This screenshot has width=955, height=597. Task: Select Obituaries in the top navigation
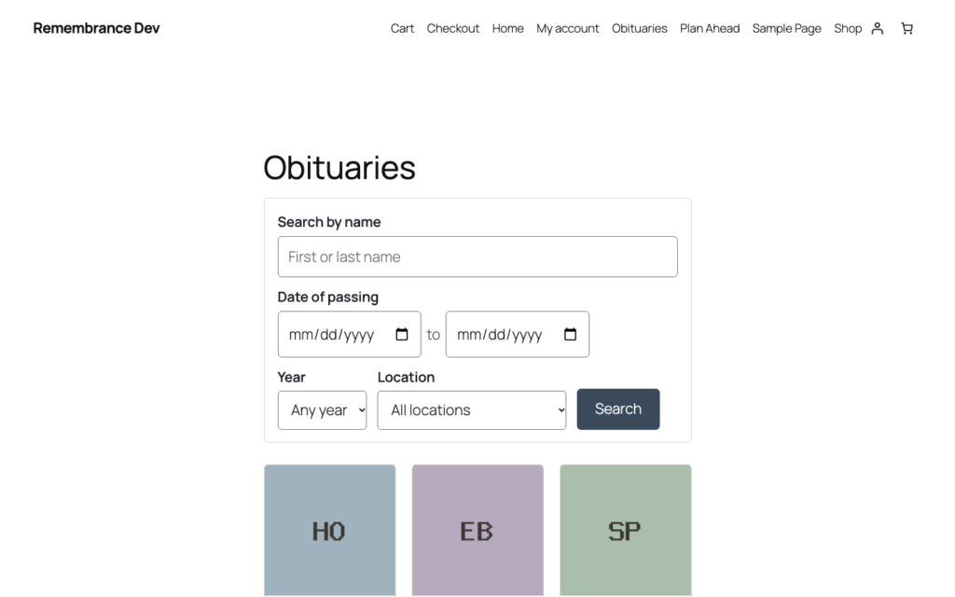639,29
